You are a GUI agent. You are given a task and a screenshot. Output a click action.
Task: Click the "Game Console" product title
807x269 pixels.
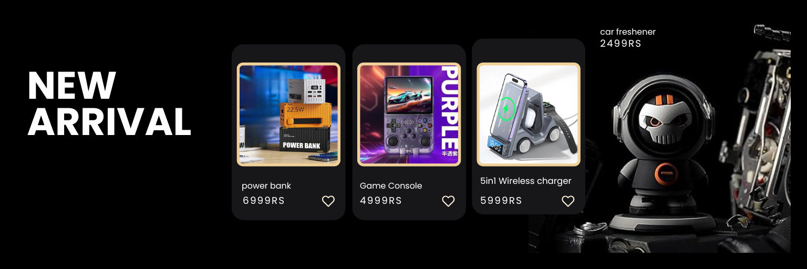[x=391, y=186]
